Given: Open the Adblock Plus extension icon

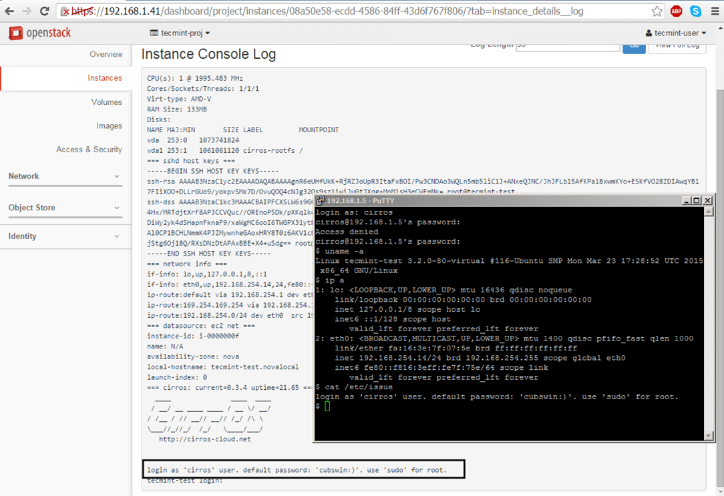Looking at the screenshot, I should tap(677, 11).
